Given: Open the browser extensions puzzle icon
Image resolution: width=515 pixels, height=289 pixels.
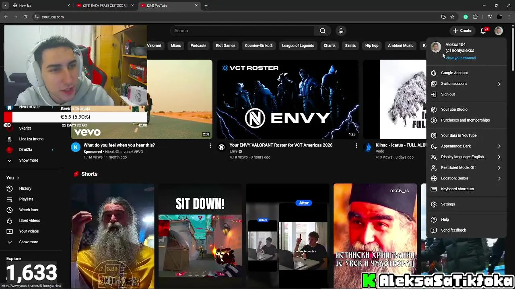Looking at the screenshot, I should (476, 17).
